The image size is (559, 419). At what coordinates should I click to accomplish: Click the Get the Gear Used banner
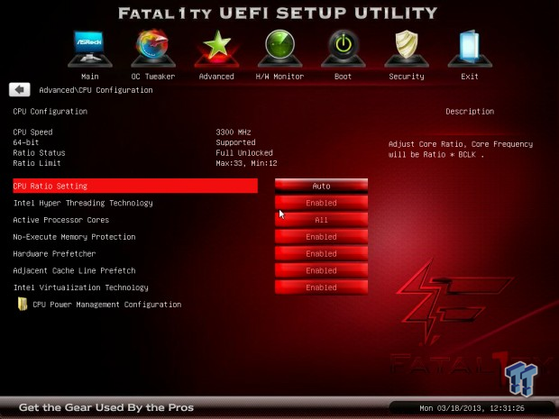(x=106, y=407)
